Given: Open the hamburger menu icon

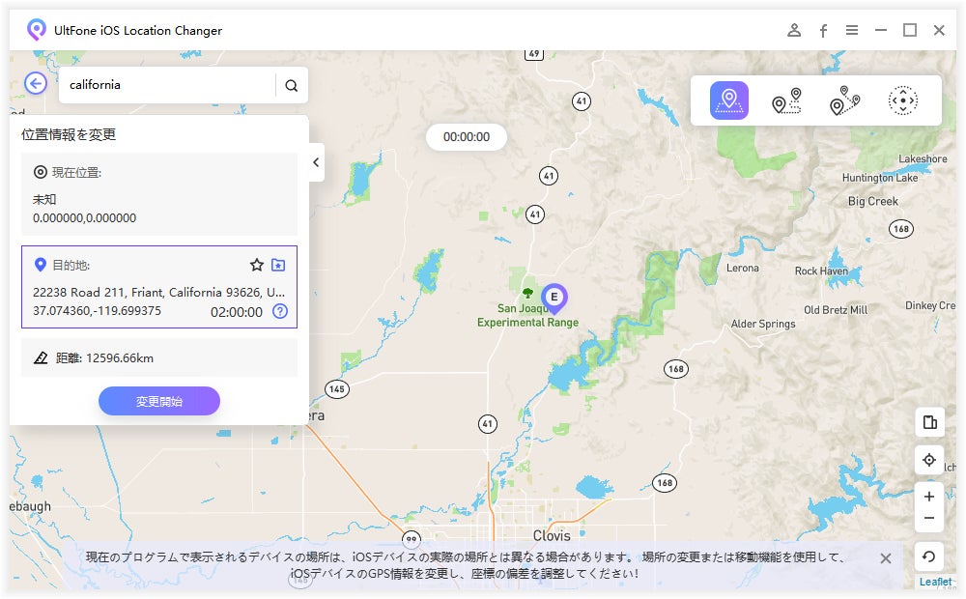Looking at the screenshot, I should tap(852, 30).
